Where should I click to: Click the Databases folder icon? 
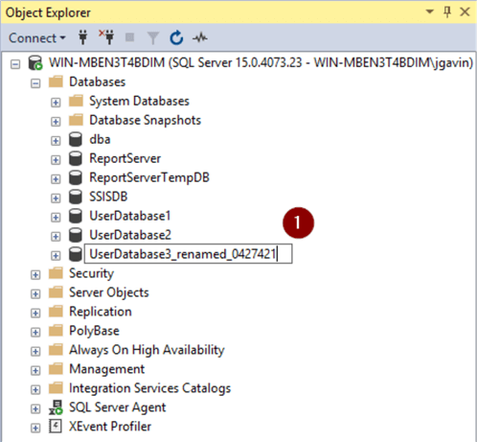(57, 81)
